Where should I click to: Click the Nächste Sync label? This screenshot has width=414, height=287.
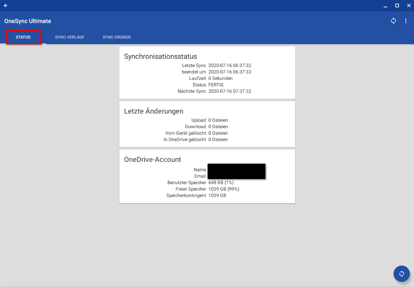[x=192, y=92]
